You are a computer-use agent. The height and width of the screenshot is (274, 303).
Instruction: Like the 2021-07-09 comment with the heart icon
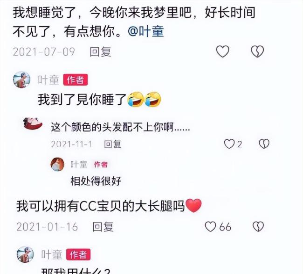tap(223, 51)
